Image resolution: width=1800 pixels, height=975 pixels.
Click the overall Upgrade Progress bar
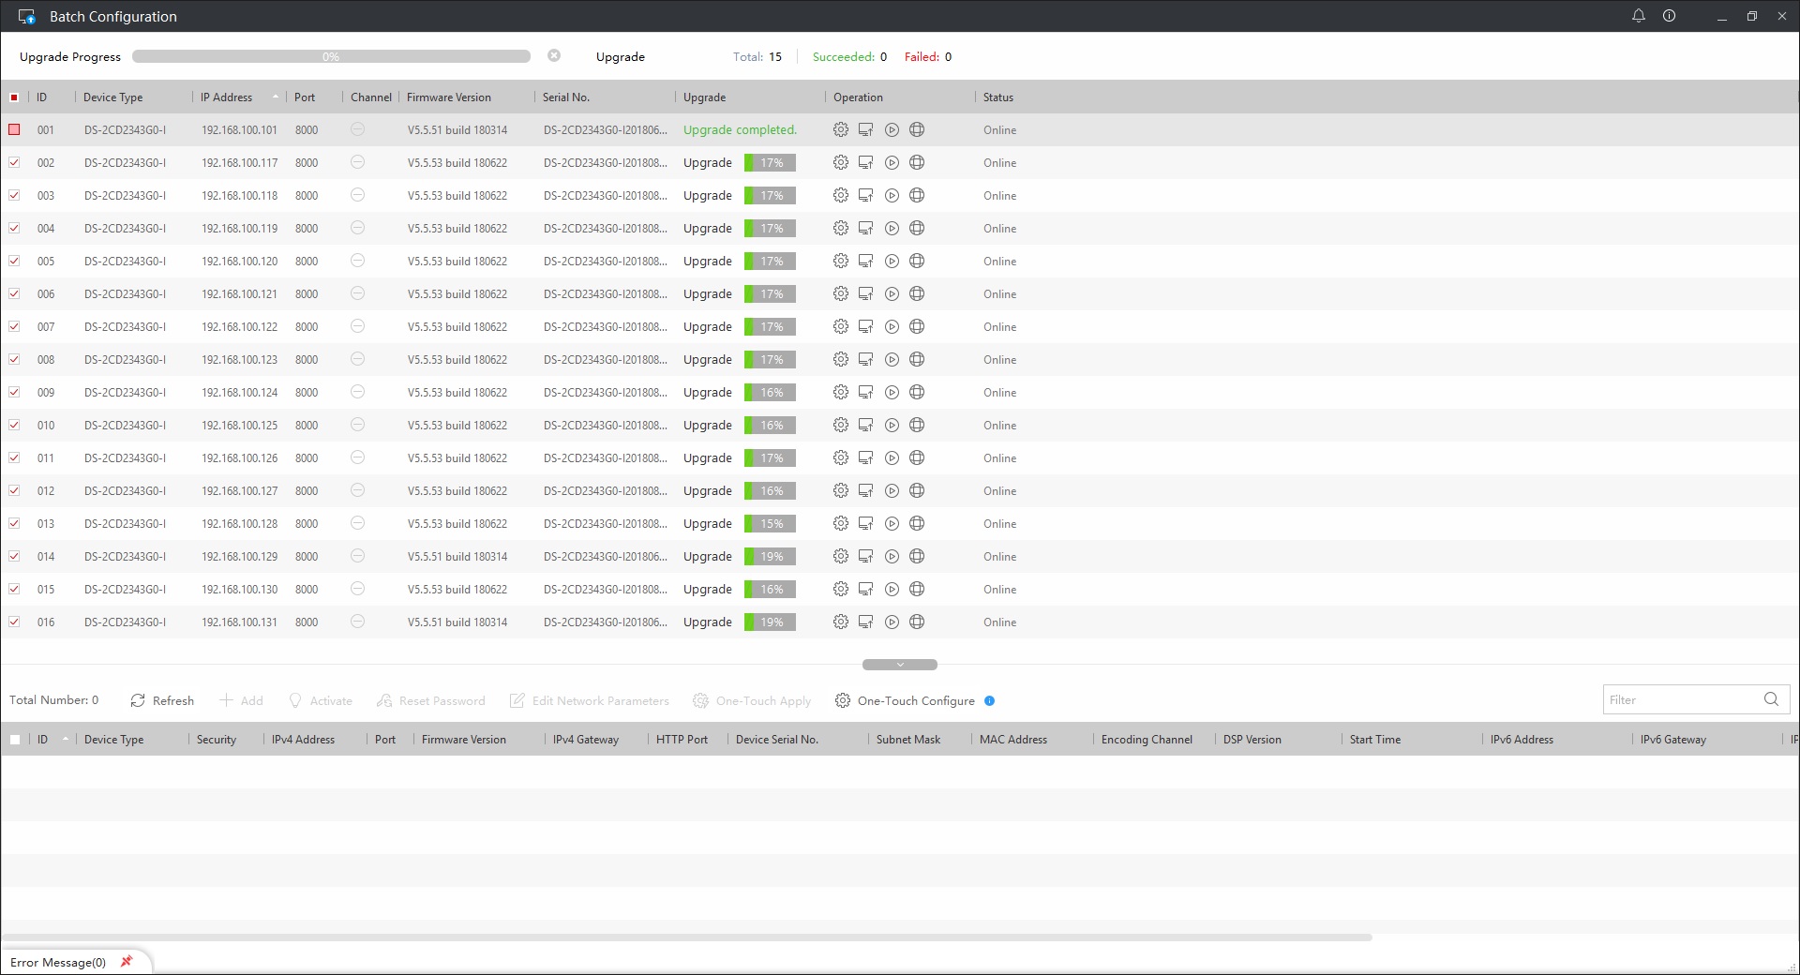tap(331, 56)
